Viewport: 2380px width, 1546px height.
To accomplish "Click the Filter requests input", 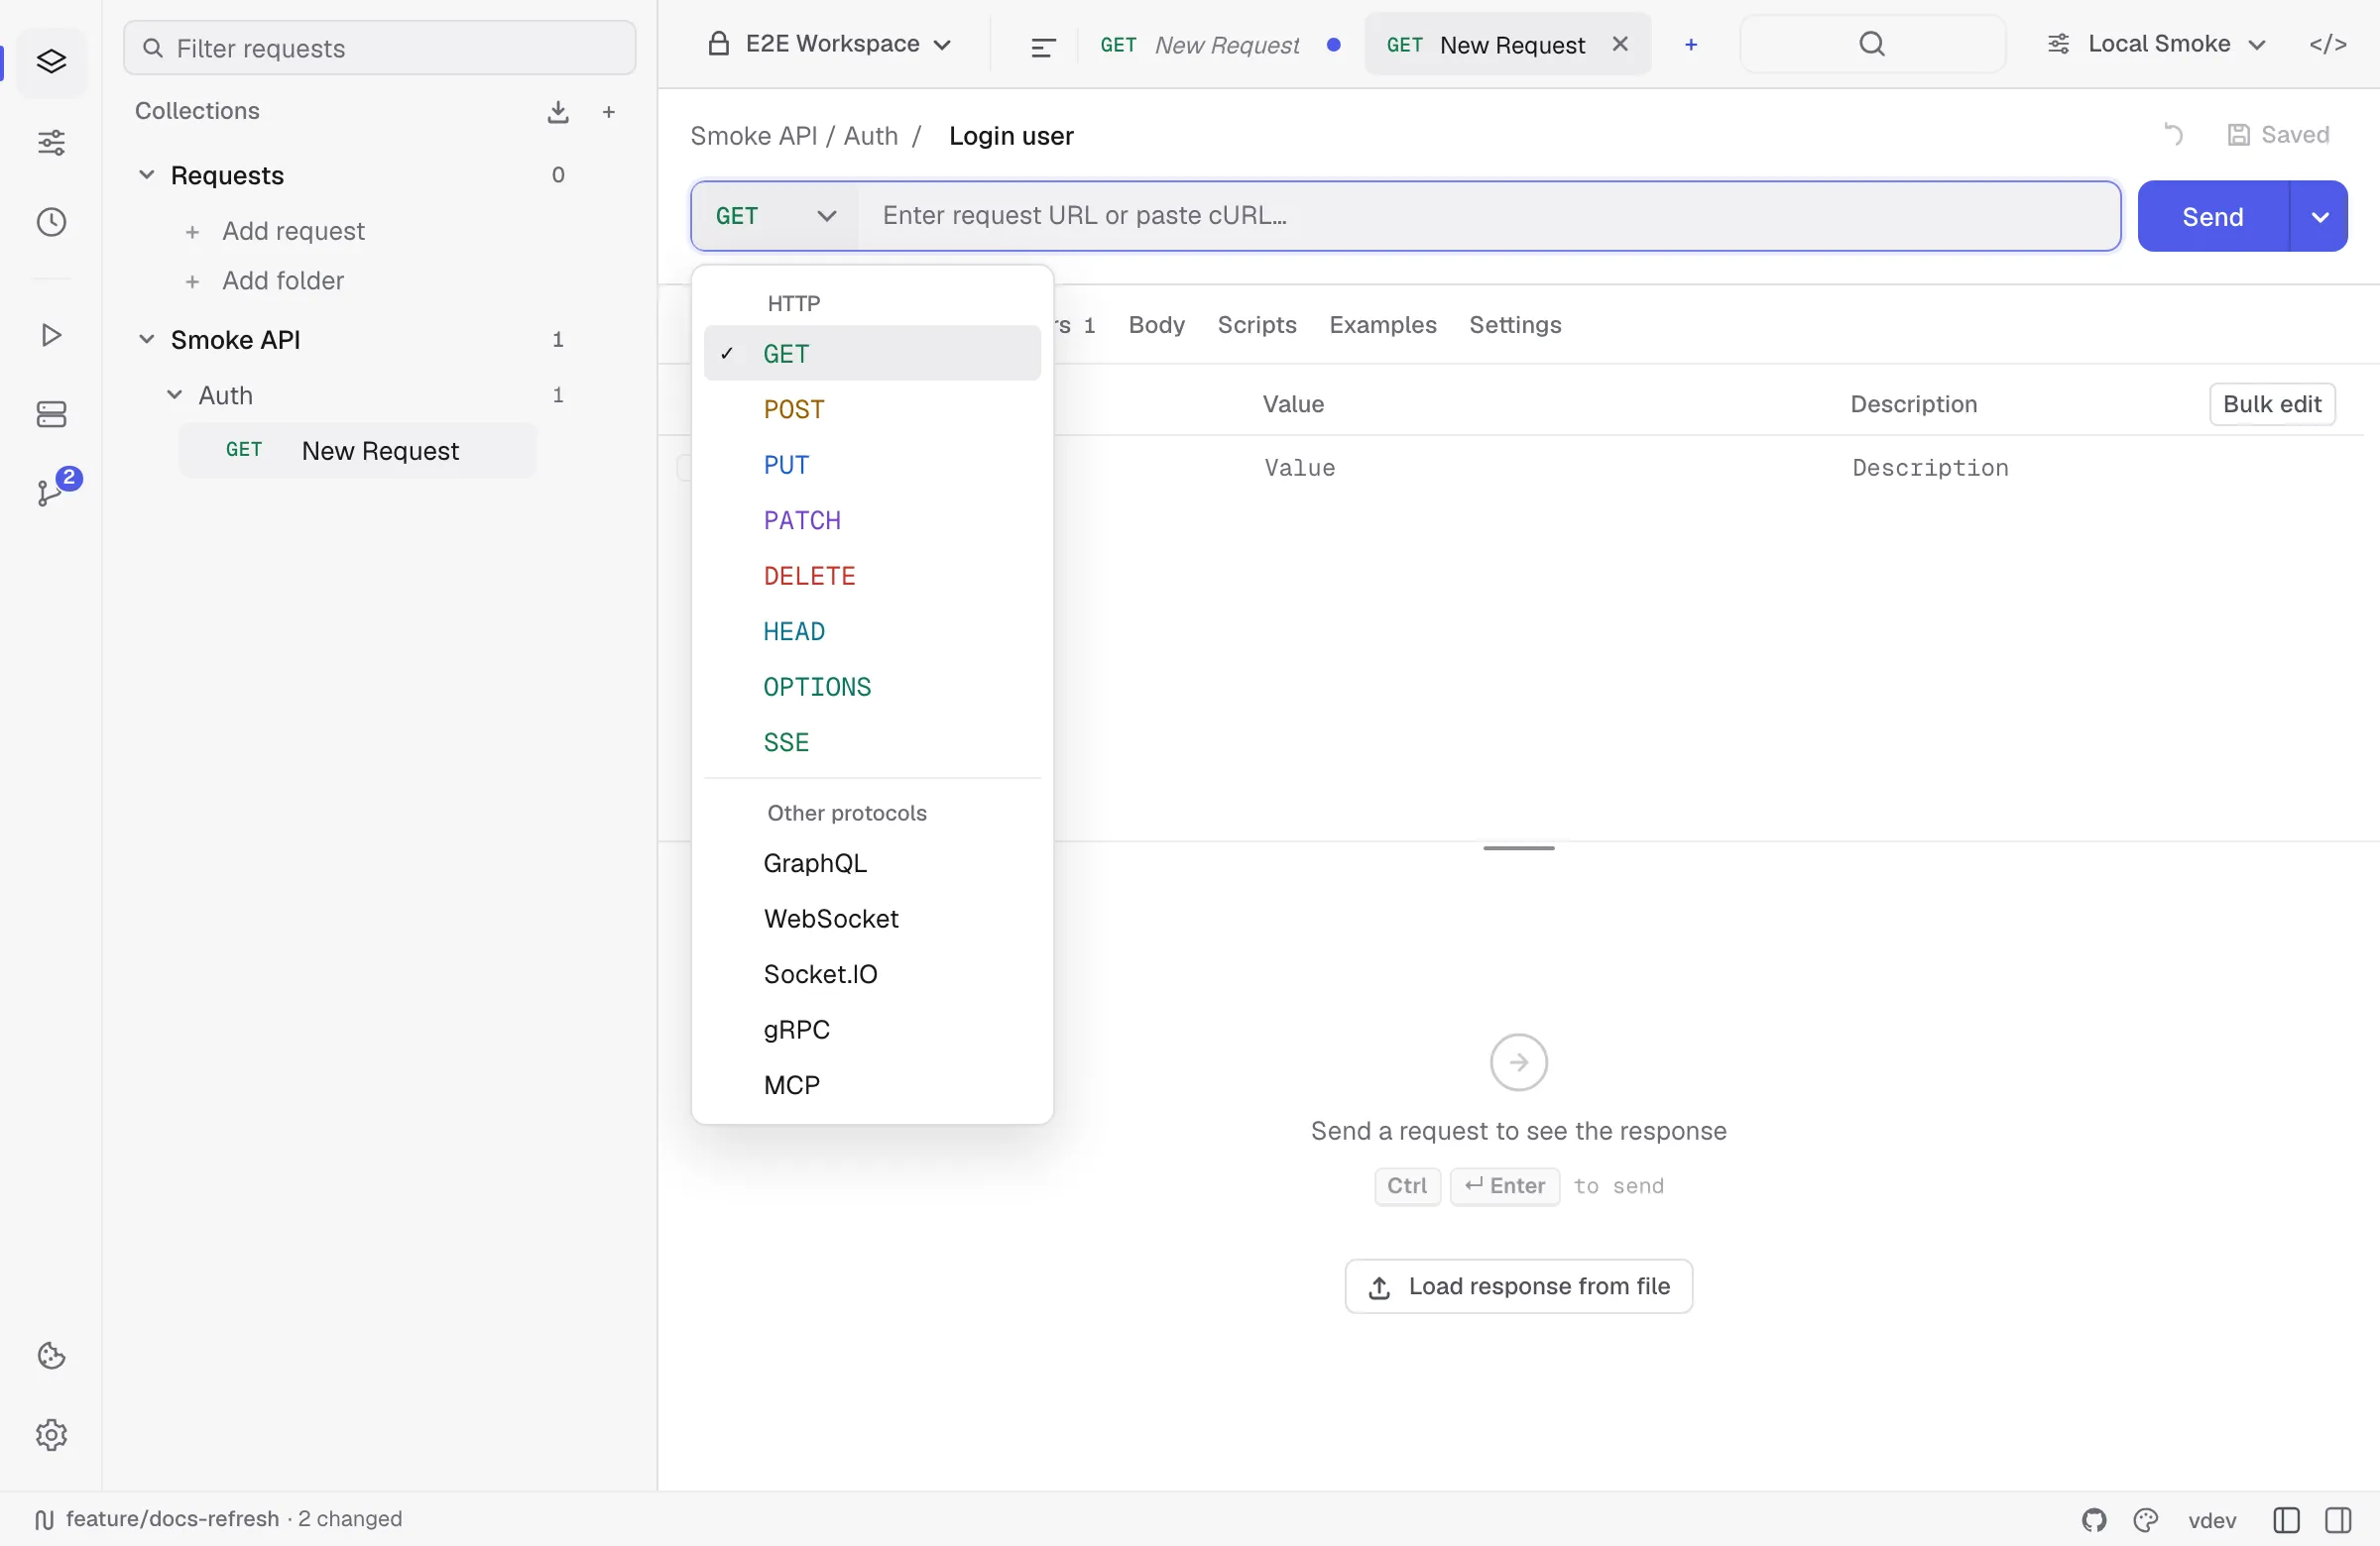I will pyautogui.click(x=380, y=48).
